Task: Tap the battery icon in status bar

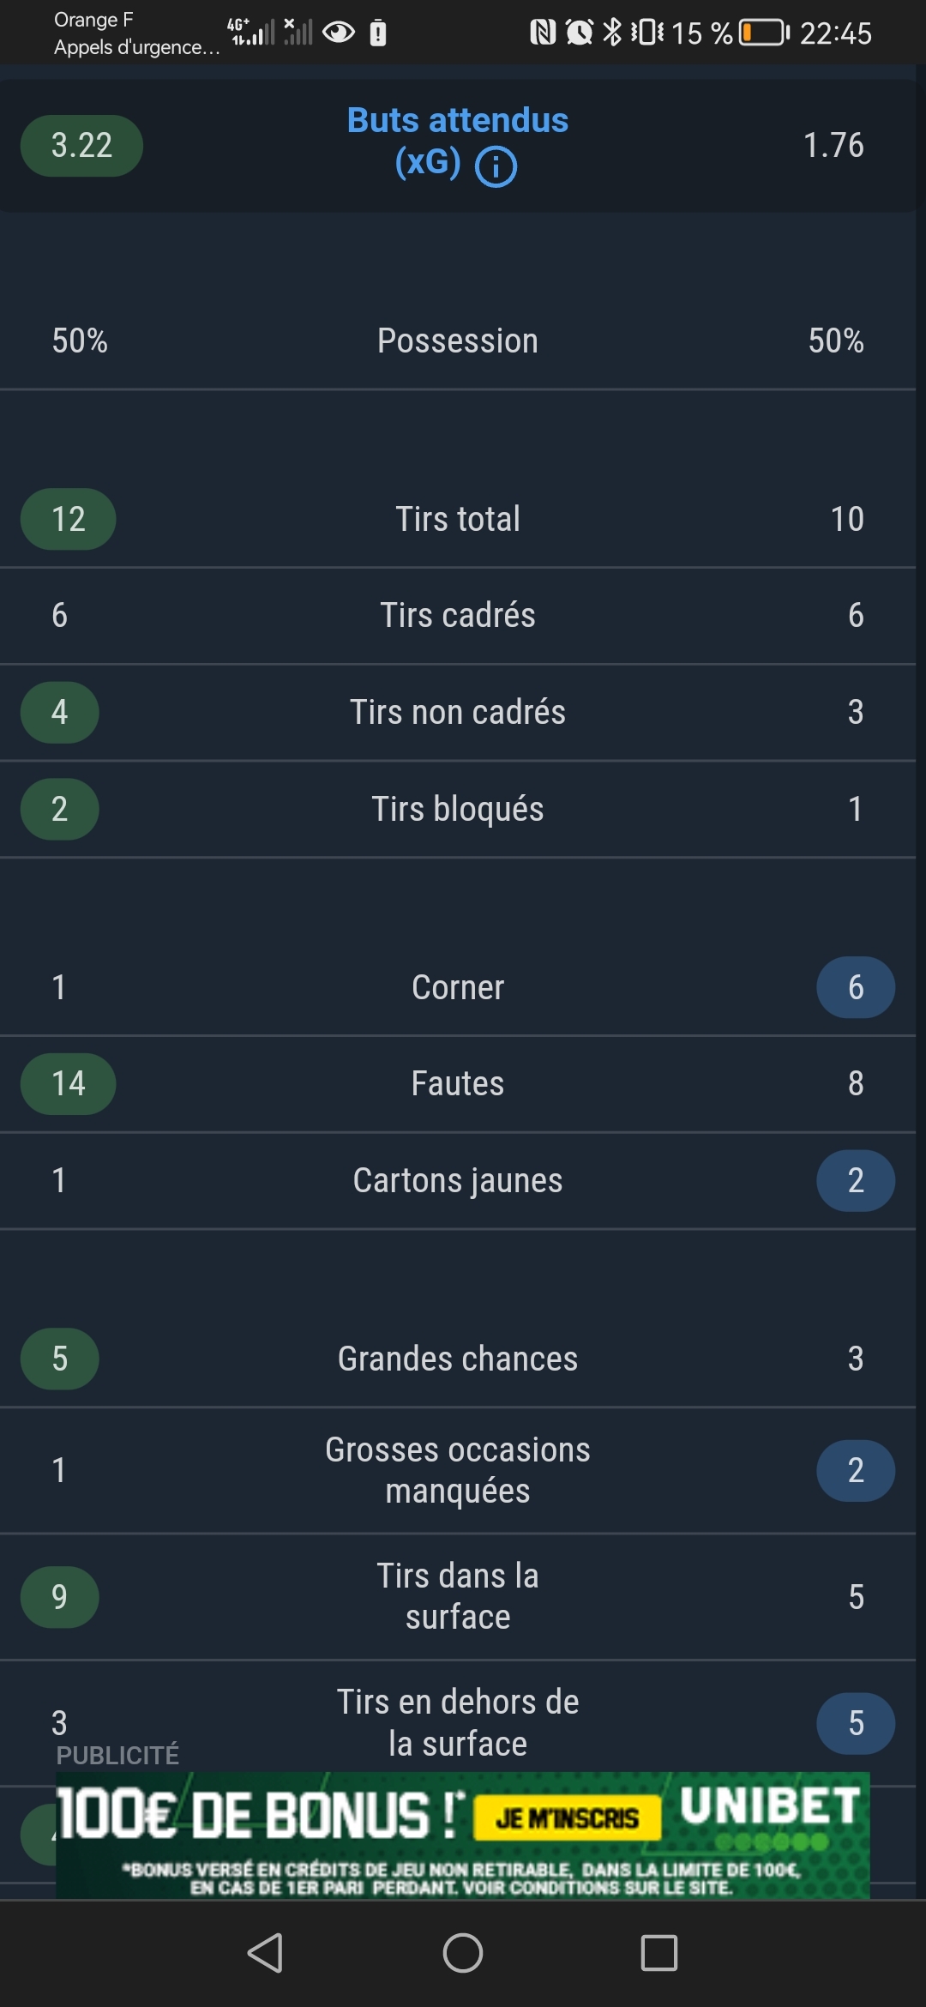Action: pos(764,33)
